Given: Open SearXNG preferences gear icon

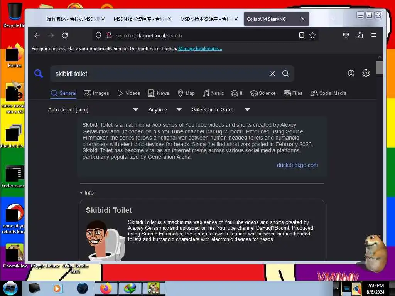Looking at the screenshot, I should click(366, 73).
